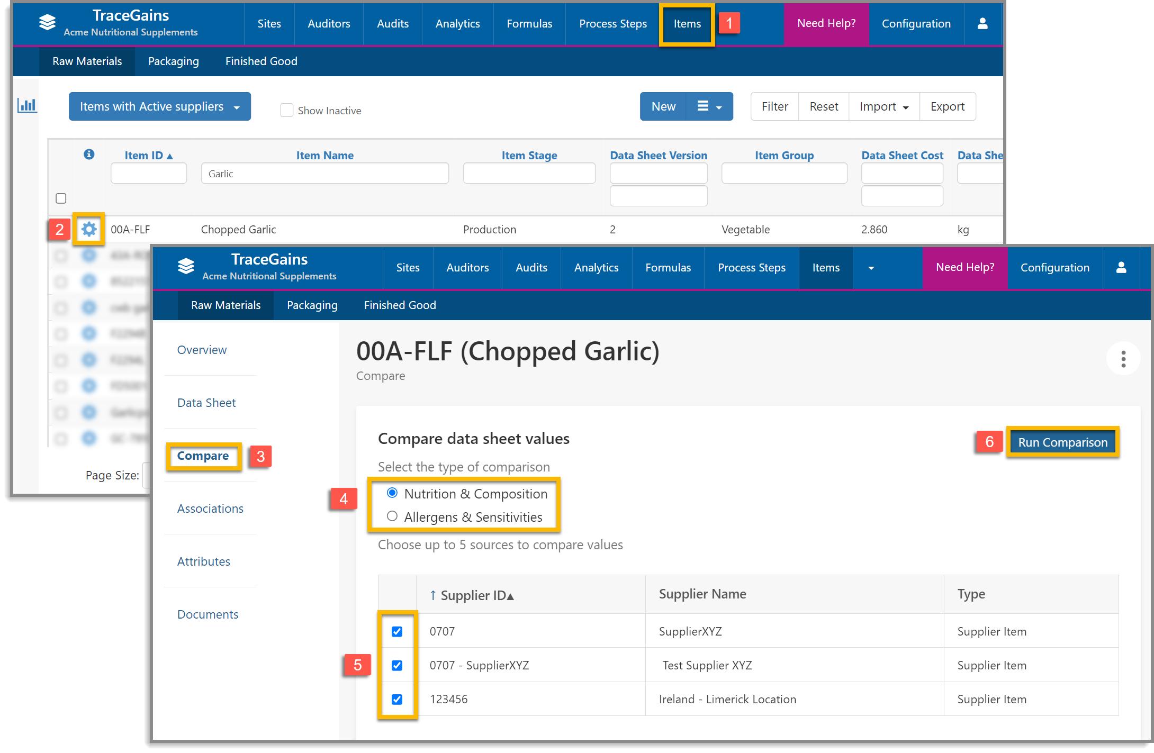Switch to the Raw Materials tab in the front window

tap(226, 305)
